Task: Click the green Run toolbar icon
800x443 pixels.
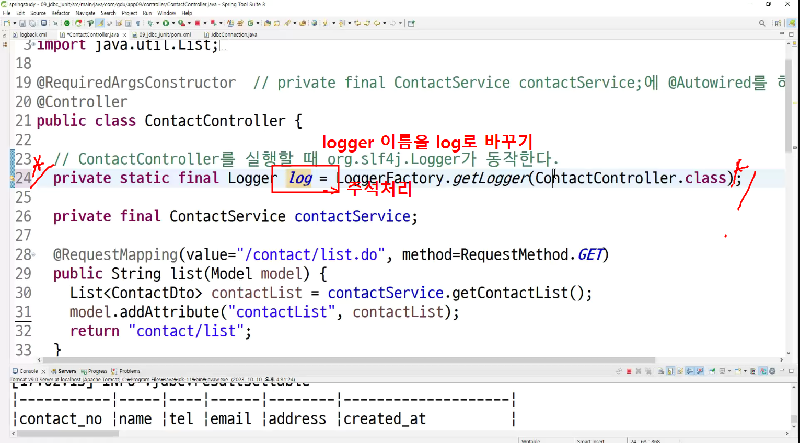Action: (166, 23)
